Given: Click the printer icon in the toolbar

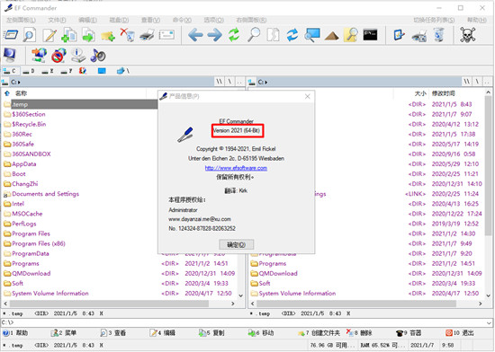Looking at the screenshot, I should click(147, 35).
